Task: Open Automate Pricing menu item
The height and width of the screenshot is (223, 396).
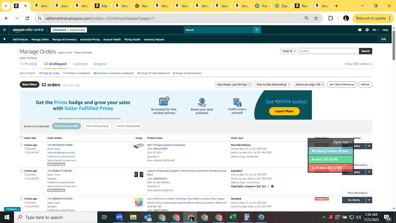Action: tap(90, 39)
